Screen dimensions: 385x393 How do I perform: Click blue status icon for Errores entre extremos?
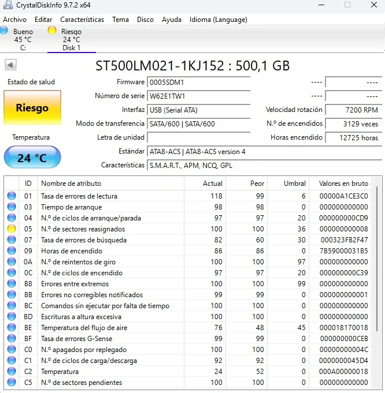point(12,284)
